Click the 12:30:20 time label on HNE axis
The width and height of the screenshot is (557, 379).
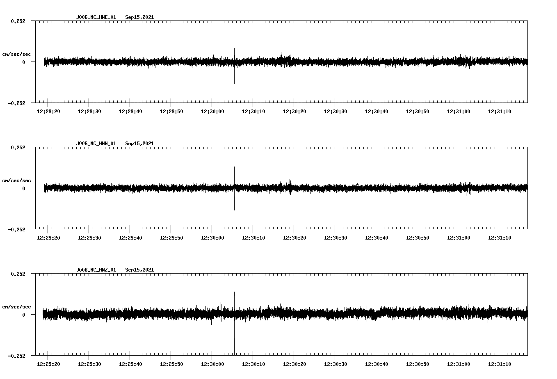pyautogui.click(x=294, y=112)
